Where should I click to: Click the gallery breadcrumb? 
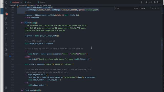coord(13,5)
